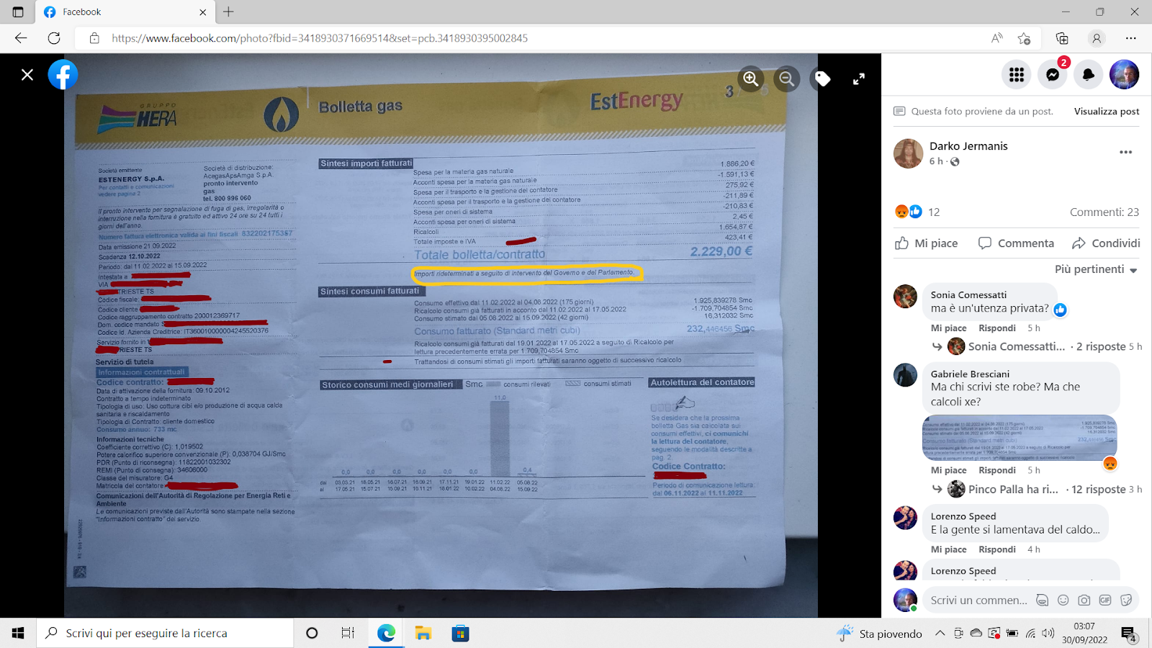
Task: Zoom out of the photo
Action: (787, 78)
